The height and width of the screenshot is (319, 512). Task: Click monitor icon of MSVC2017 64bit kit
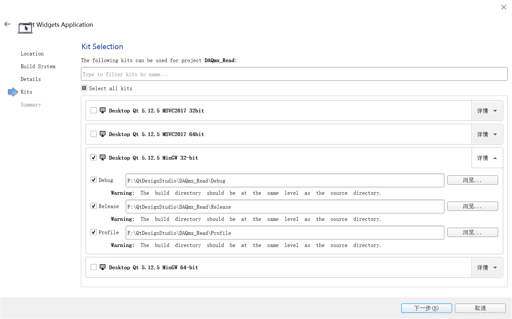coord(103,134)
